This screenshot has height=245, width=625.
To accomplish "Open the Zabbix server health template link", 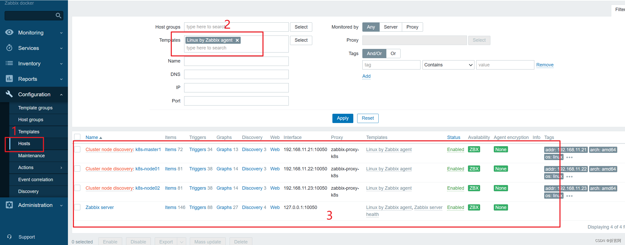I will point(404,211).
